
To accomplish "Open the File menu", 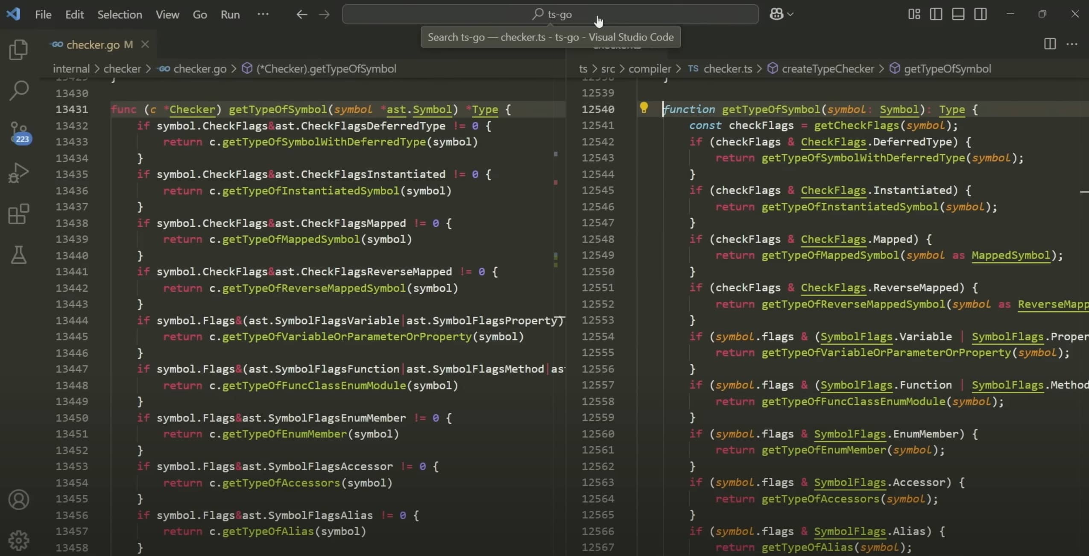I will coord(43,15).
